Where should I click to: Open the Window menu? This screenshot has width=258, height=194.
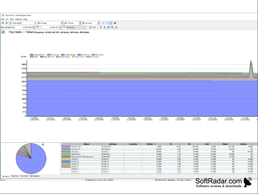18,19
